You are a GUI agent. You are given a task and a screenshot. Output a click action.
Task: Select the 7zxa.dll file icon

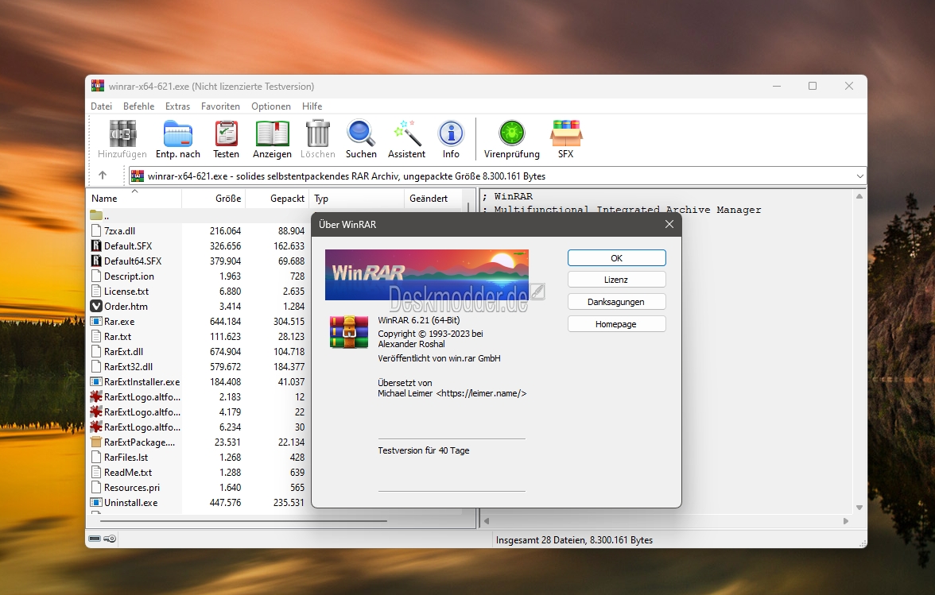pos(96,230)
